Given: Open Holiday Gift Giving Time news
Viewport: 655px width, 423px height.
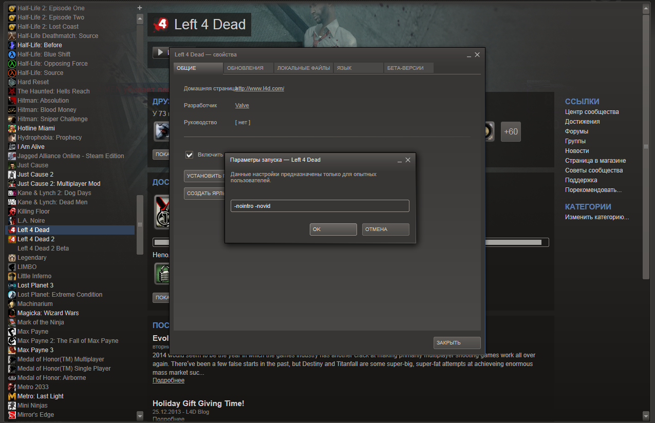Looking at the screenshot, I should pos(198,403).
